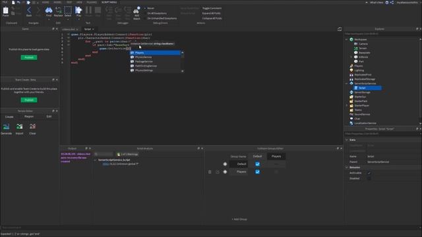422x237 pixels.
Task: Switch to the PLUGINS ribbon tab
Action: tap(92, 3)
